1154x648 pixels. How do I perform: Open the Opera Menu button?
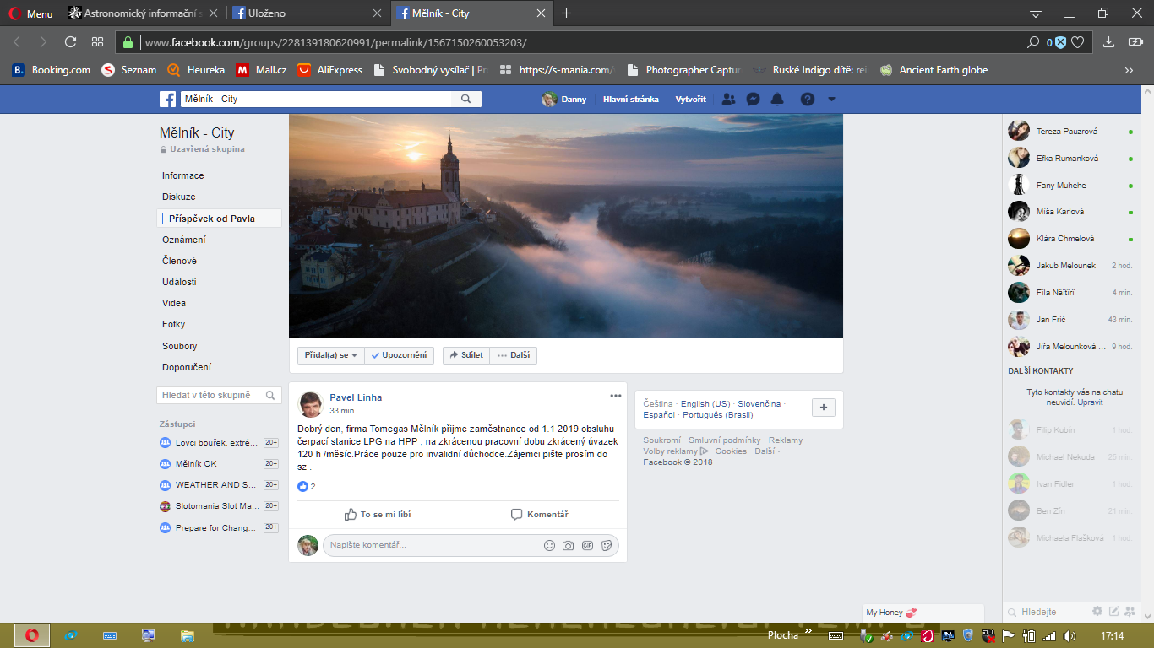coord(30,13)
